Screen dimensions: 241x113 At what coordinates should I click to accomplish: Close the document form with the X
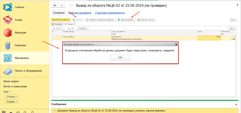coord(237,5)
